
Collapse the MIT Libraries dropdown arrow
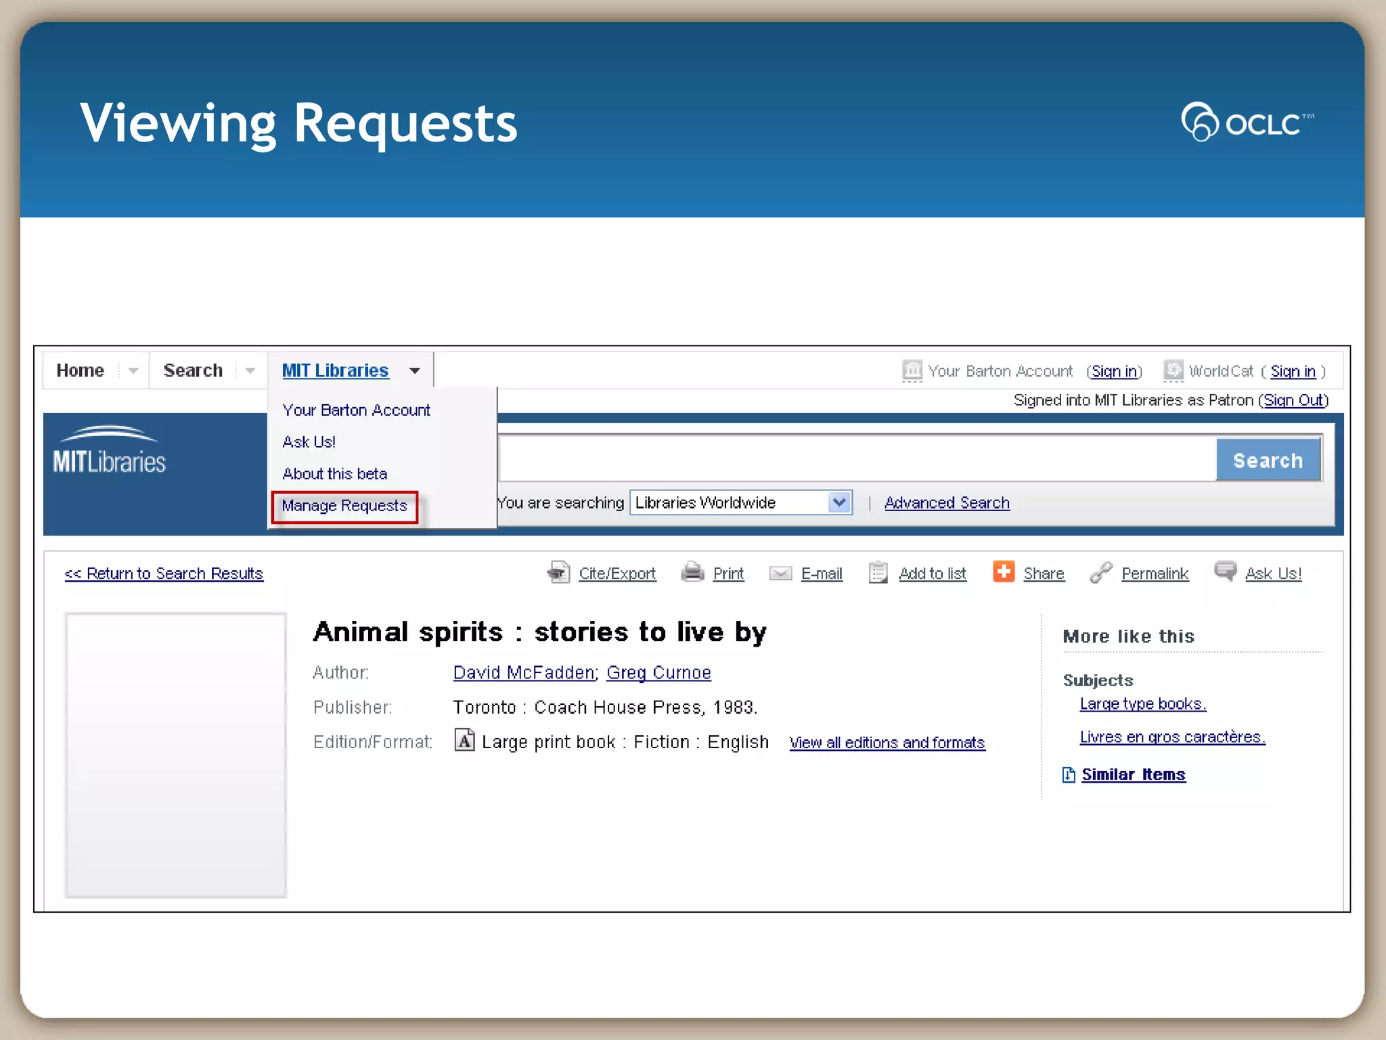pyautogui.click(x=414, y=370)
